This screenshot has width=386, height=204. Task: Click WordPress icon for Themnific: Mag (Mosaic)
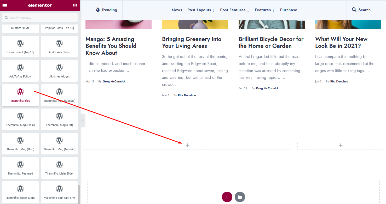[59, 140]
